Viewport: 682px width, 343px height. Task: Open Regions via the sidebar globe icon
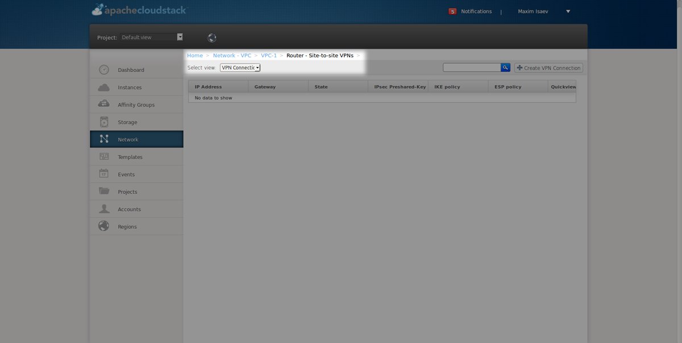tap(103, 226)
